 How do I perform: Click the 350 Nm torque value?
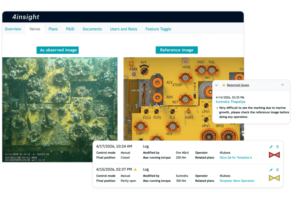click(x=181, y=181)
